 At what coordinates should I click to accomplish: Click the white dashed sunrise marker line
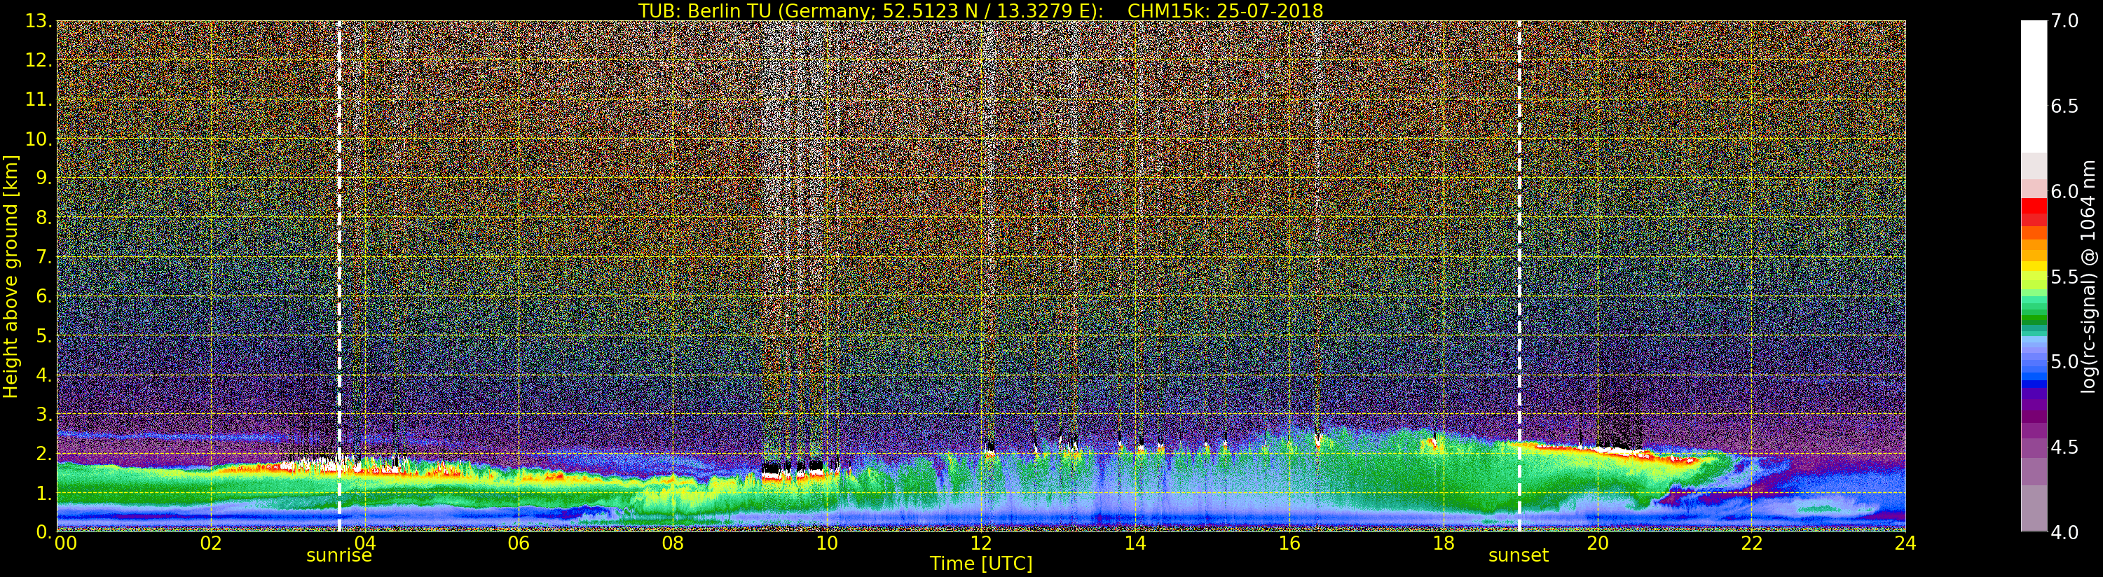(338, 277)
